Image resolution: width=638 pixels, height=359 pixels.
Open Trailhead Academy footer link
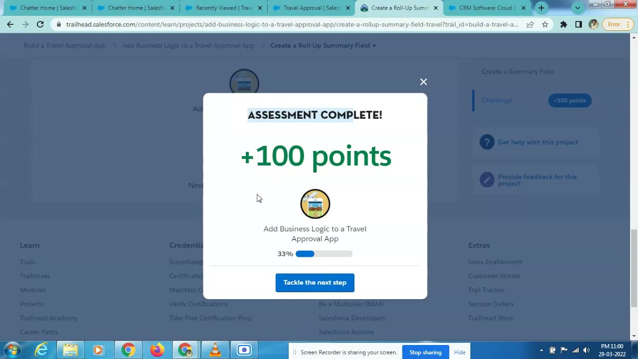pyautogui.click(x=48, y=318)
